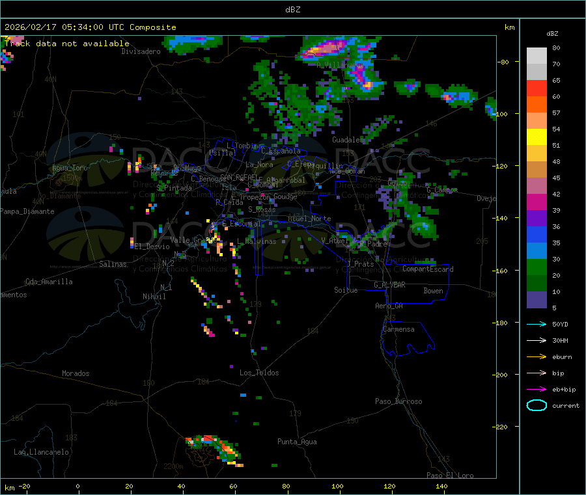
Task: Select the light gray 70 dBZ swatch
Action: click(537, 72)
